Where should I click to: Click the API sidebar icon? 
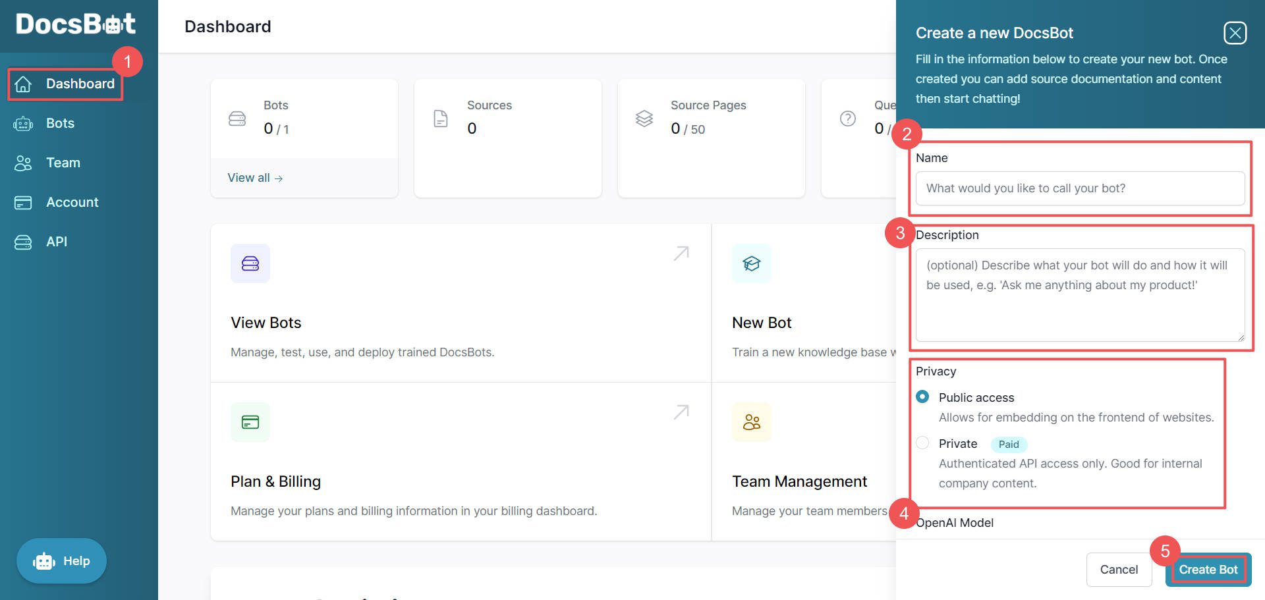23,242
